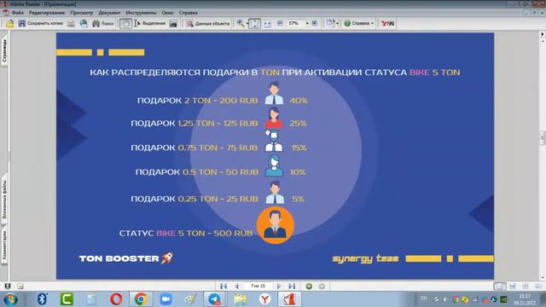Click the Yahoo toolbar icon
The image size is (546, 307).
coord(387,23)
